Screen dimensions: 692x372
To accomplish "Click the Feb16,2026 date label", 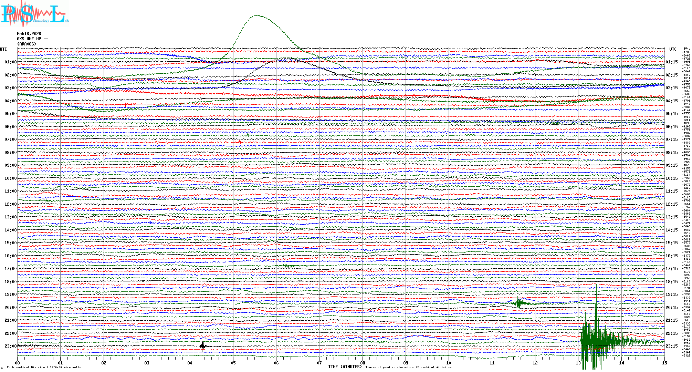I will click(29, 34).
